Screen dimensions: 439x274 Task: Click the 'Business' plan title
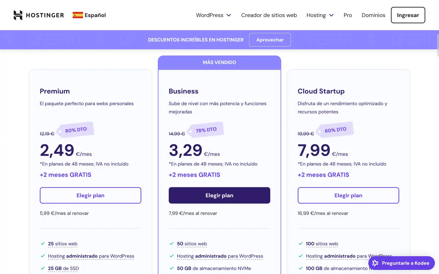pyautogui.click(x=183, y=91)
